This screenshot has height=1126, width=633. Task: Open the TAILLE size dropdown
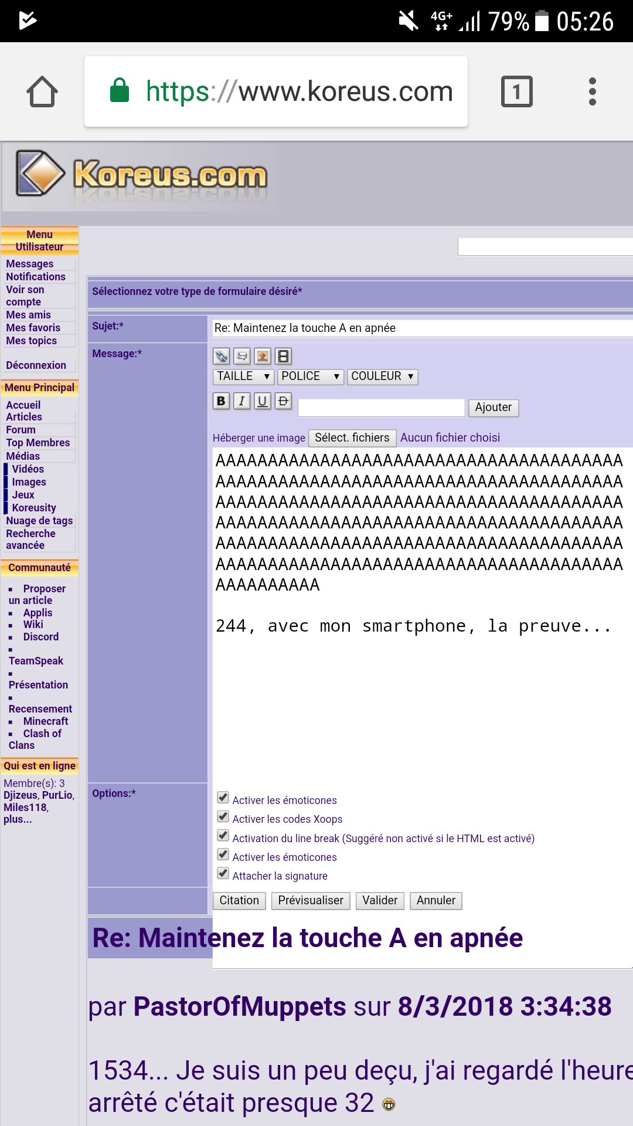pyautogui.click(x=243, y=377)
